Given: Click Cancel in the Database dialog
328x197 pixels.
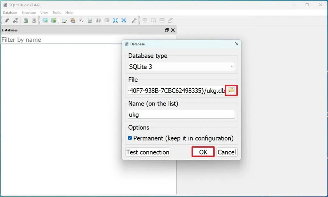Looking at the screenshot, I should click(227, 152).
